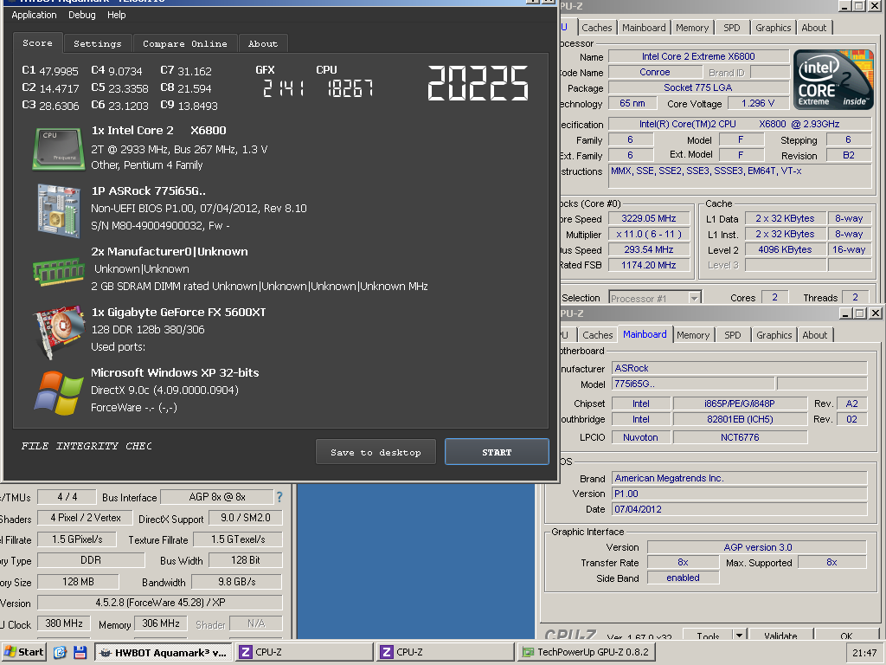
Task: Open About tab in upper CPU-Z window
Action: (813, 28)
